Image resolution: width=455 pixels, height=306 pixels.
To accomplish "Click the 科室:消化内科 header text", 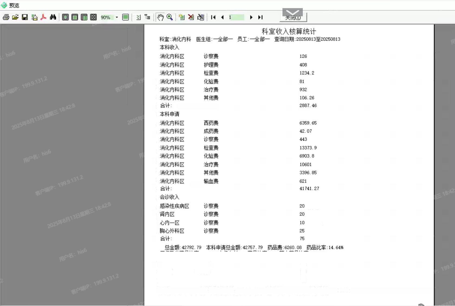I will pyautogui.click(x=175, y=39).
